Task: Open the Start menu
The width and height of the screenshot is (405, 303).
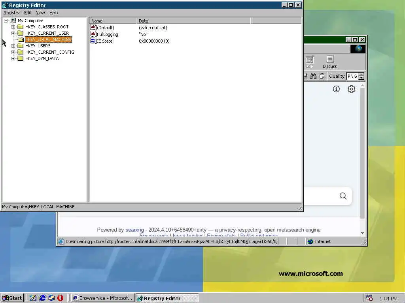Action: pyautogui.click(x=12, y=298)
